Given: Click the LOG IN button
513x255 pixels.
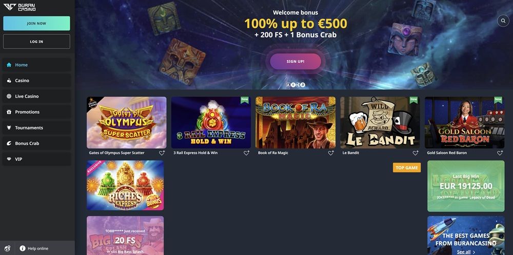Looking at the screenshot, I should pos(36,42).
